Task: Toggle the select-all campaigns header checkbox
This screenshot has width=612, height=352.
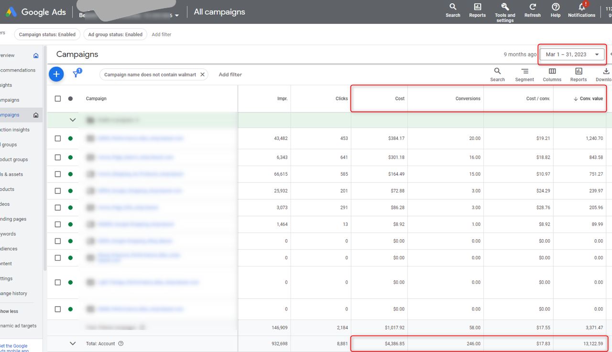Action: click(x=58, y=98)
